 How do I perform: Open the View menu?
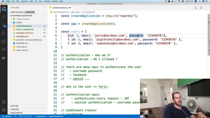[31, 1]
